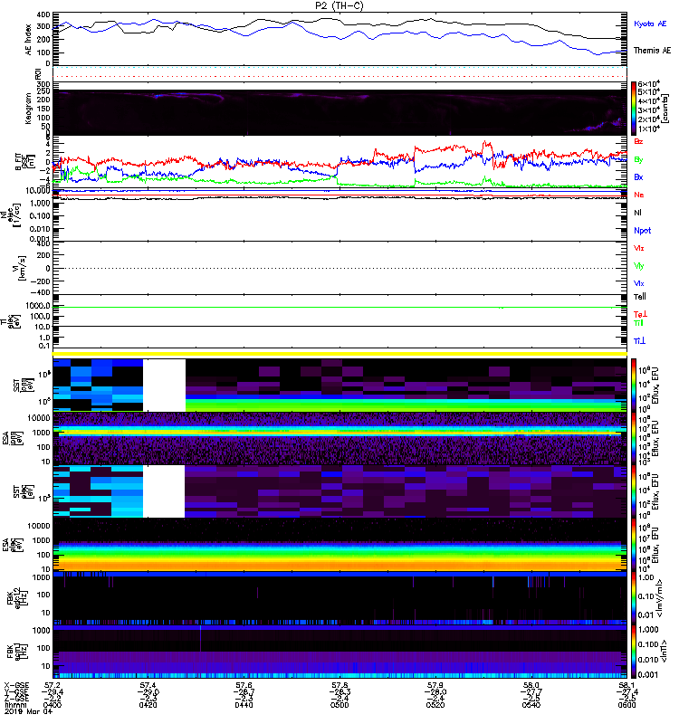The image size is (679, 724).
Task: Click the X-GSE value 58.1
Action: click(x=626, y=686)
